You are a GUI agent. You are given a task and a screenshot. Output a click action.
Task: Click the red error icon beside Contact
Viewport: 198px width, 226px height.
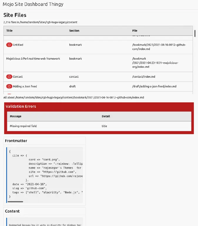9,77
